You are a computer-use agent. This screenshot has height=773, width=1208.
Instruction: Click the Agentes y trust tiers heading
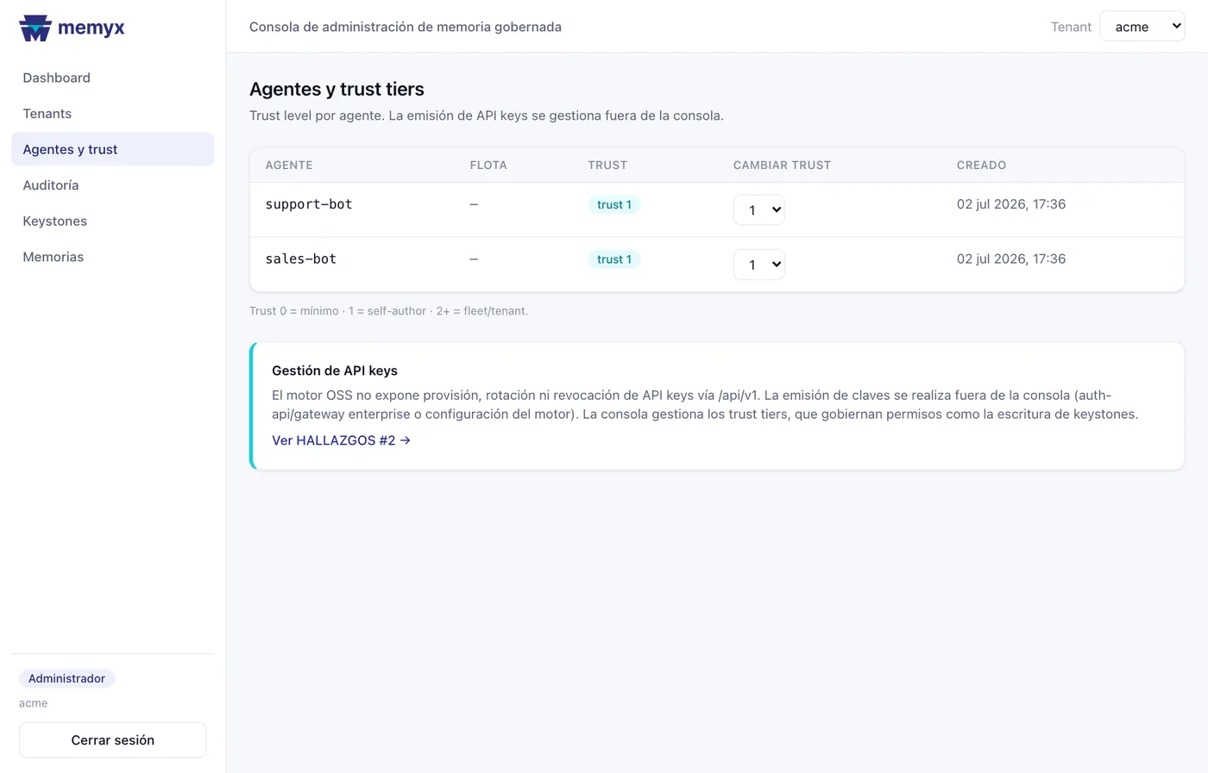tap(337, 89)
